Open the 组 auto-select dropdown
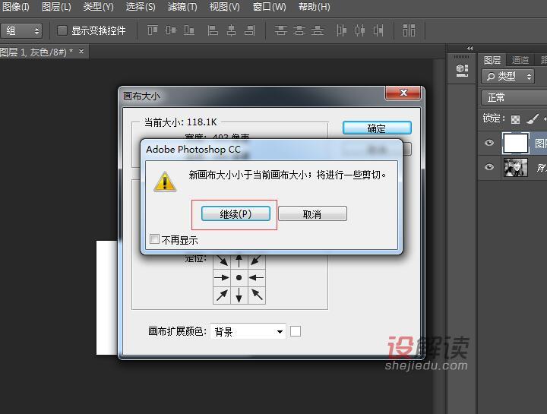 [21, 30]
